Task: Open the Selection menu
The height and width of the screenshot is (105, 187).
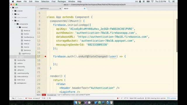Action: 45,1
